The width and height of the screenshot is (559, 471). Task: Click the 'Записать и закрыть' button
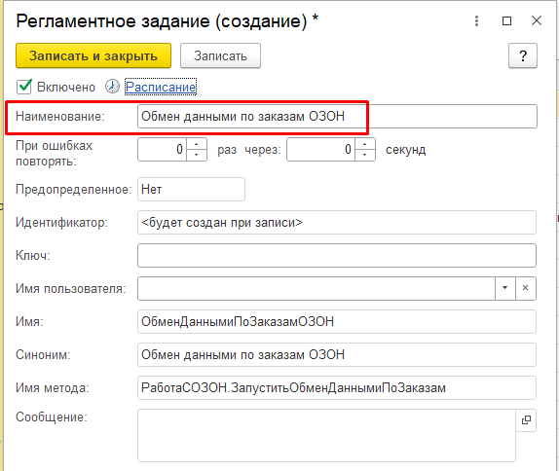click(x=93, y=55)
